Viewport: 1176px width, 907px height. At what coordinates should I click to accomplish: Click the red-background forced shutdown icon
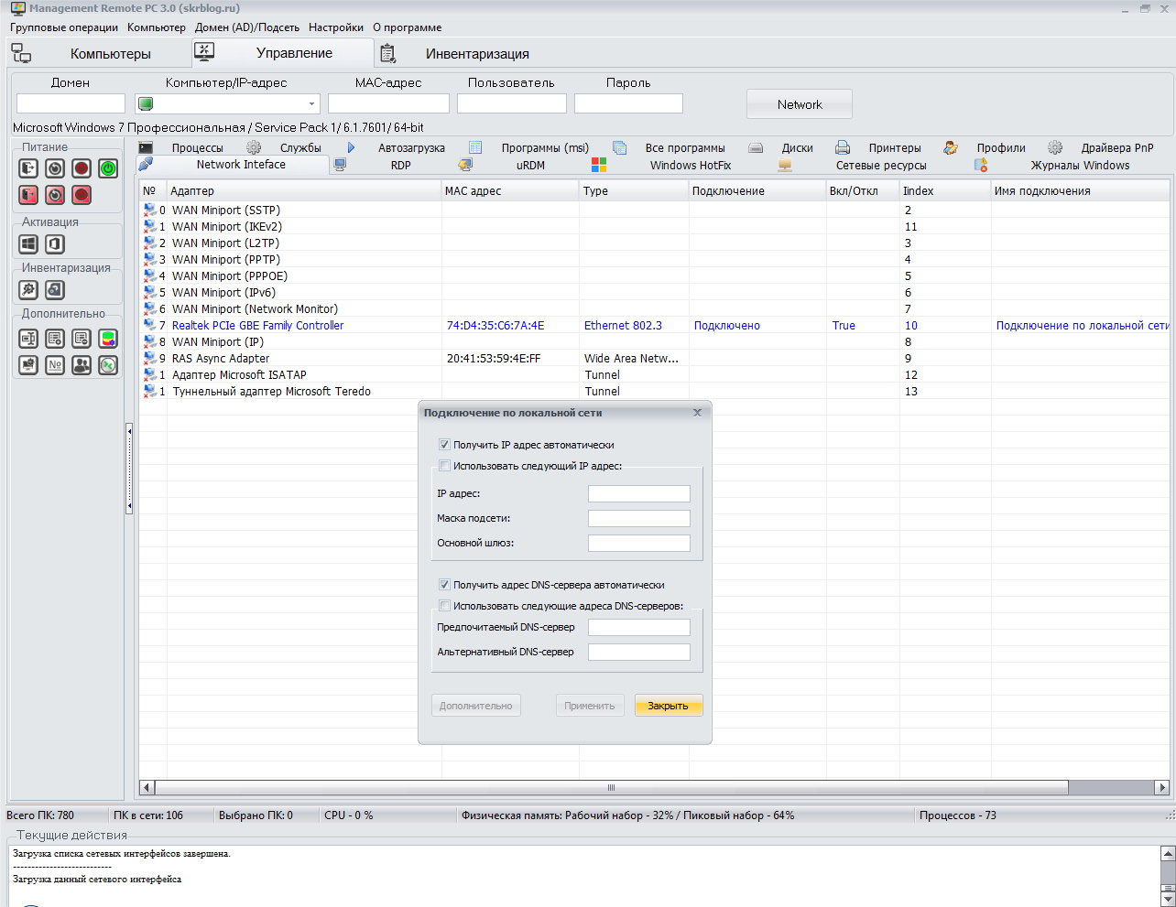coord(82,195)
